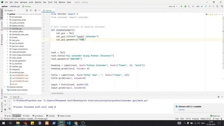The image size is (224, 126).
Task: Click the main Git branch widget
Action: coord(216,119)
